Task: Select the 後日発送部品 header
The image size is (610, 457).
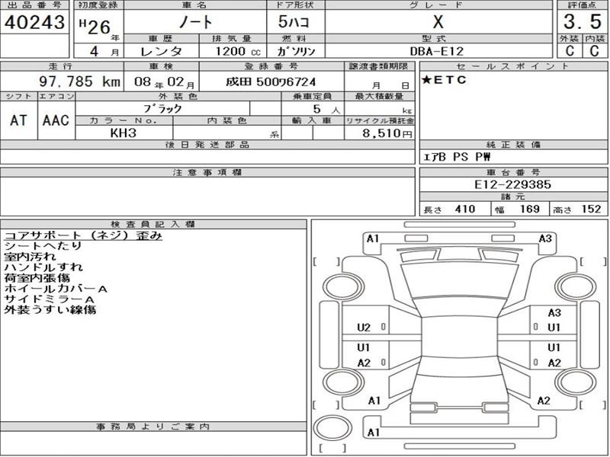Action: click(207, 145)
